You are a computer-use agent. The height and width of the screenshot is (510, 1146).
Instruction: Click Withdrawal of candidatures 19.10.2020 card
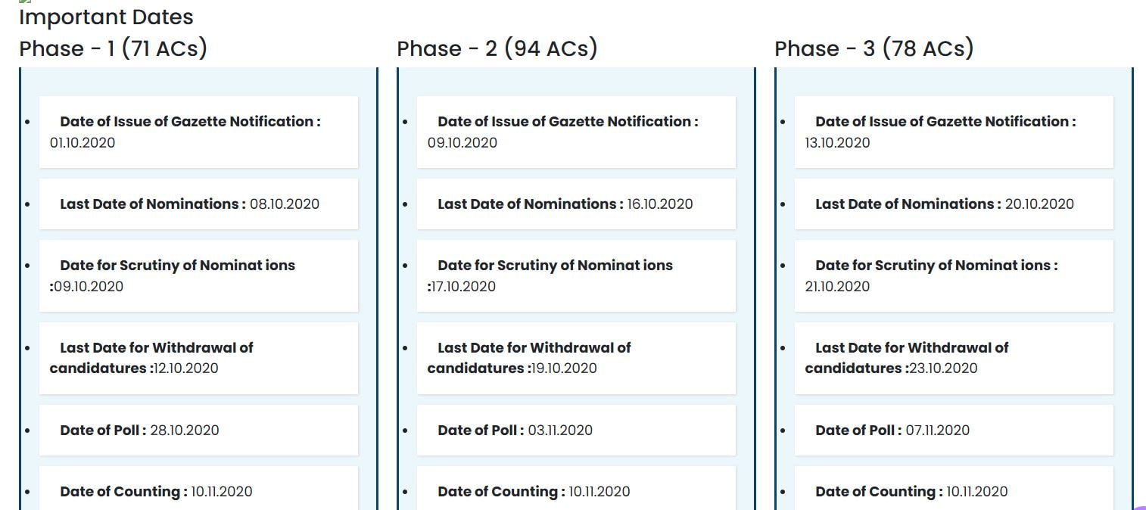pos(575,358)
